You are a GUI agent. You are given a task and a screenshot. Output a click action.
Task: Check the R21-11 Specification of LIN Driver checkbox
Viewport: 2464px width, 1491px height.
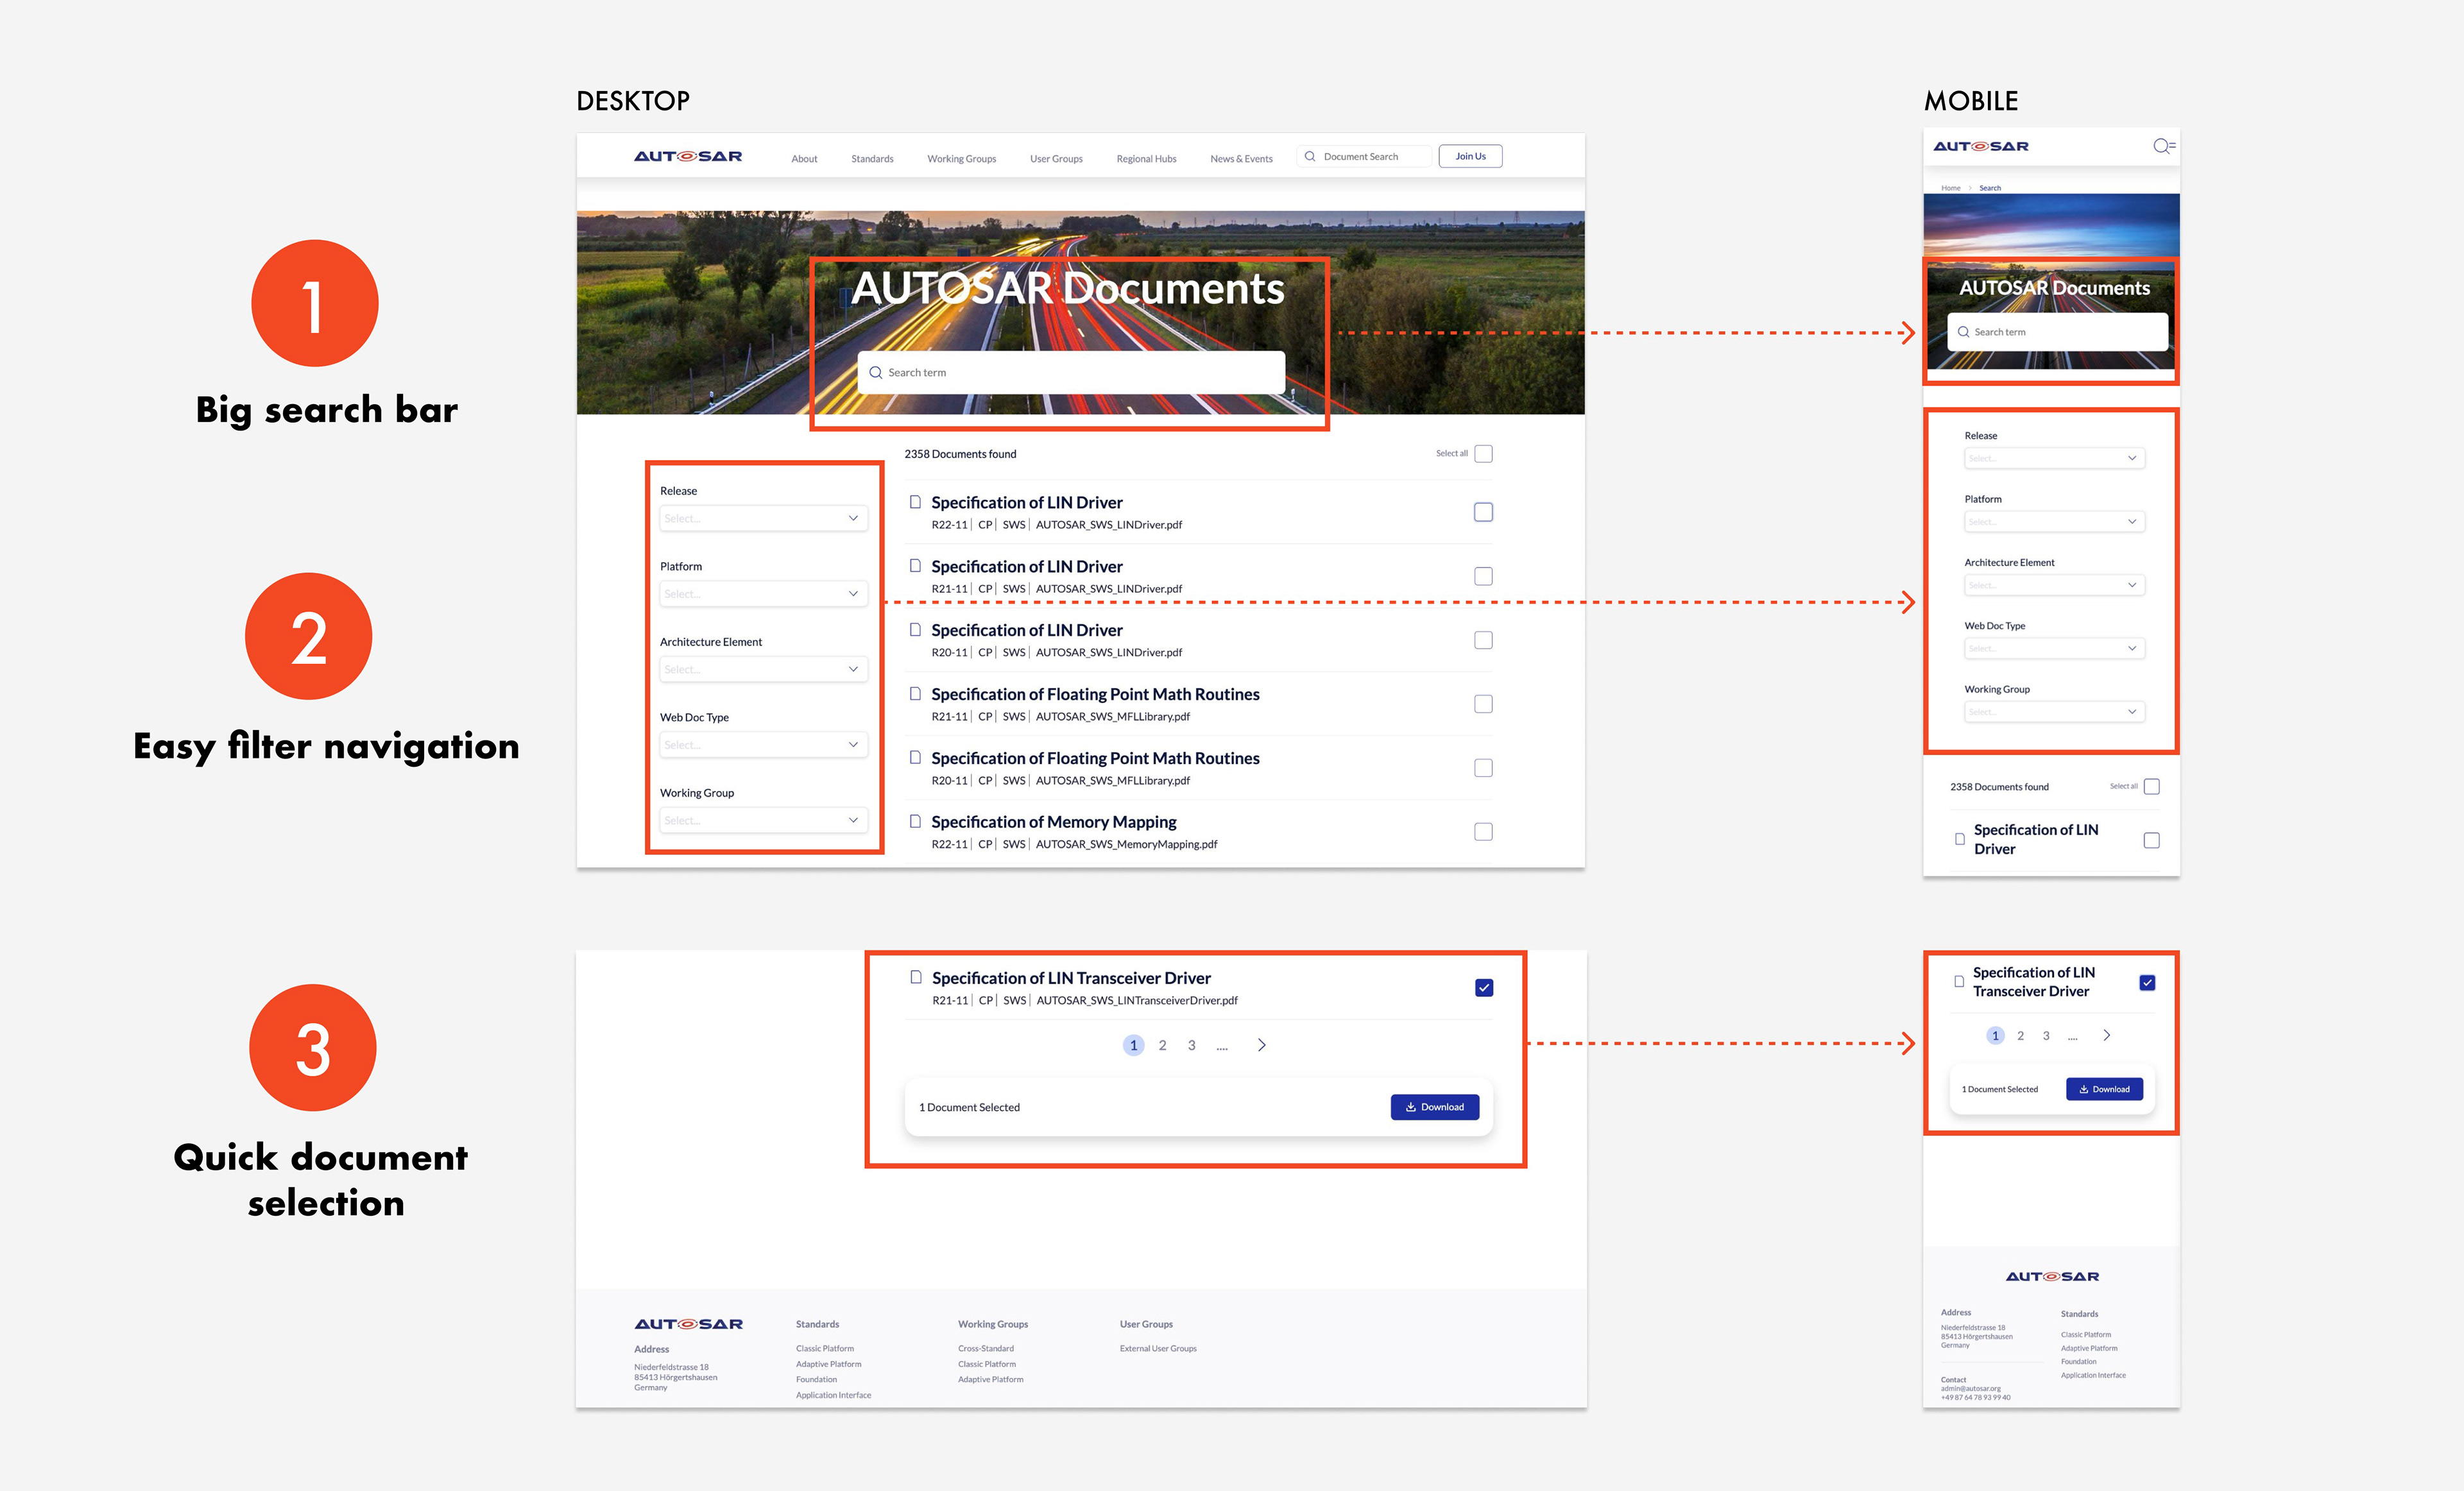1484,576
